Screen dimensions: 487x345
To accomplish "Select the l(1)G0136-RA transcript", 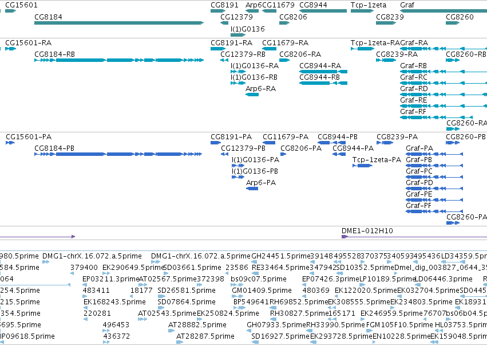I will coord(238,72).
